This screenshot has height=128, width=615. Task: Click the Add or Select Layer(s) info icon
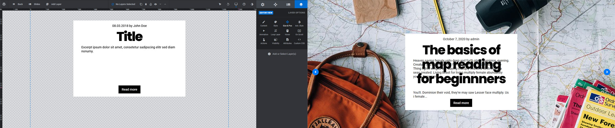point(269,54)
